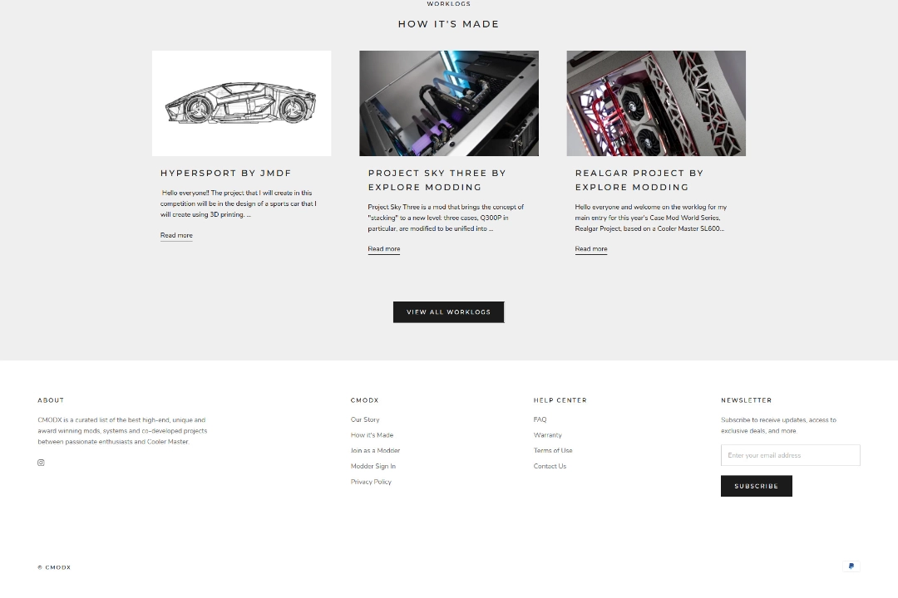
Task: Click Read more under Hypersport by JMDF
Action: pos(176,235)
